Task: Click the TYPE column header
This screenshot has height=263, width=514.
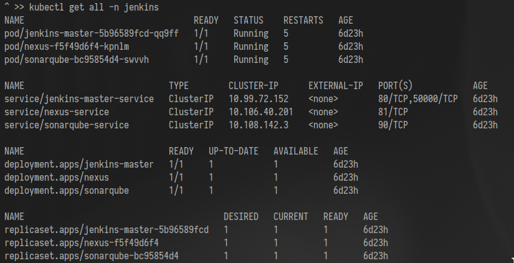Action: click(179, 86)
